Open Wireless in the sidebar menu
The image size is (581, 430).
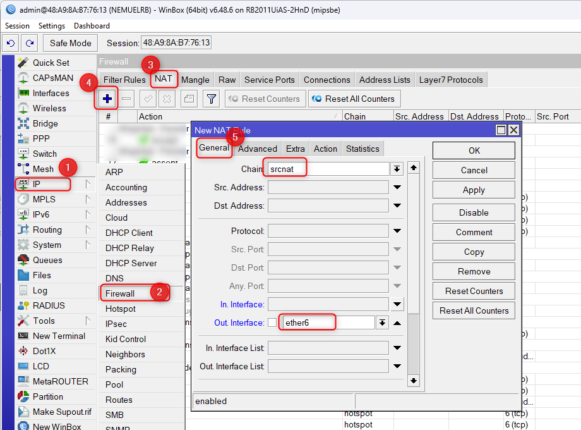tap(49, 108)
